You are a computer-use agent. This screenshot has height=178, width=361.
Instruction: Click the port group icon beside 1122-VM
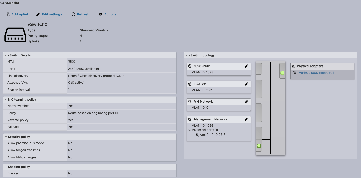coord(190,84)
